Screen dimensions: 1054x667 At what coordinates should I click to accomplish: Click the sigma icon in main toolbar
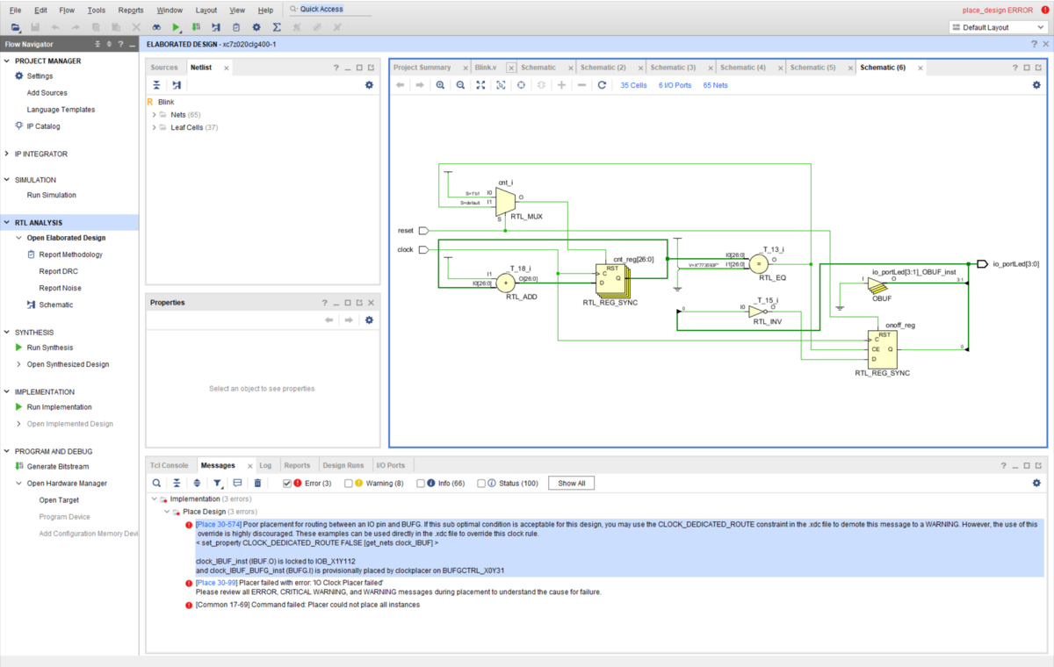277,27
